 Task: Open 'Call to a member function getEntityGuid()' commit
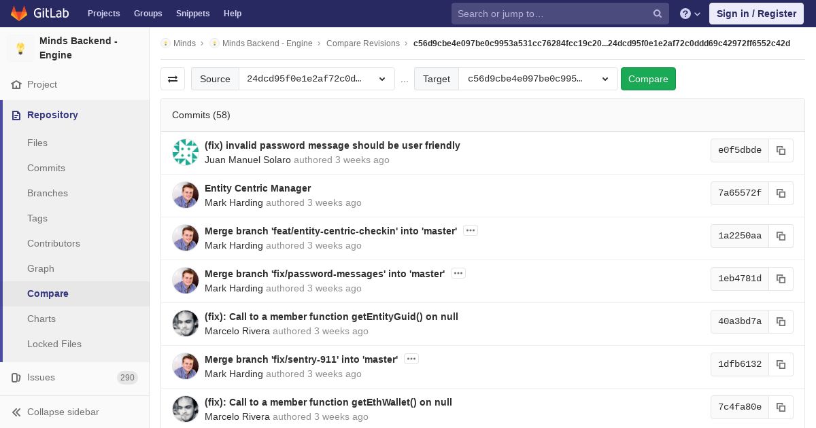pyautogui.click(x=331, y=317)
